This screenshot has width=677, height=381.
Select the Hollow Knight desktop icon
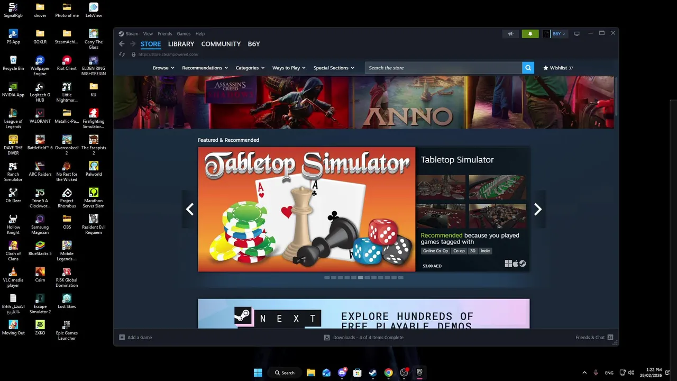pyautogui.click(x=13, y=224)
